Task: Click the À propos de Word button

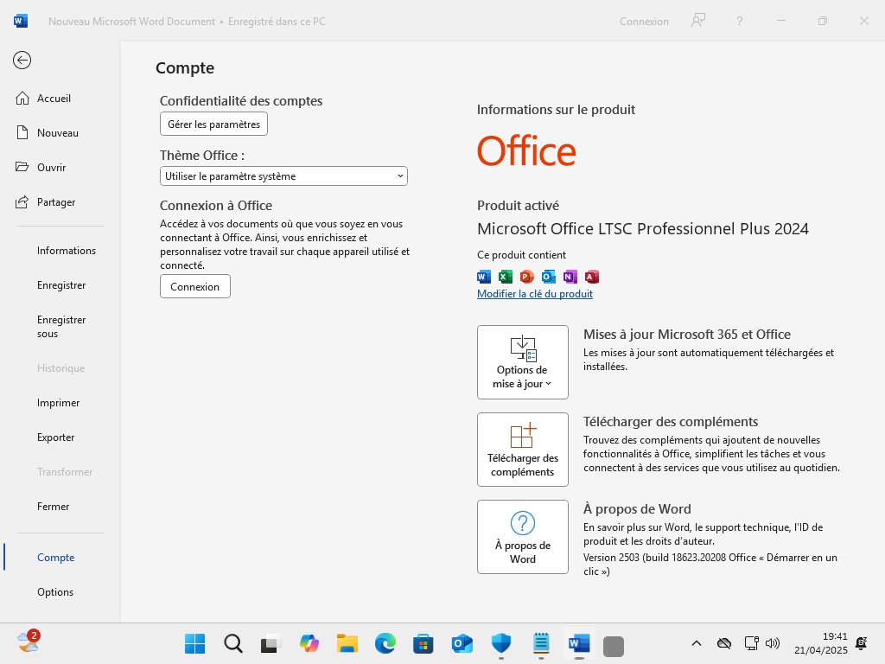Action: [523, 537]
